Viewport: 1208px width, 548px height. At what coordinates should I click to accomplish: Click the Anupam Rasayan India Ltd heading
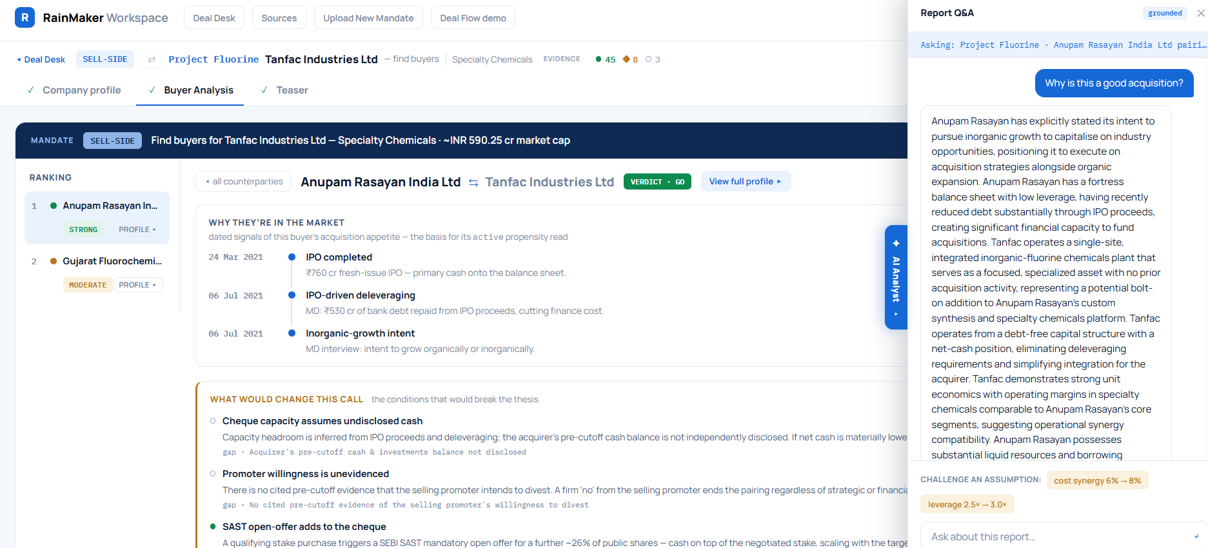(x=381, y=182)
